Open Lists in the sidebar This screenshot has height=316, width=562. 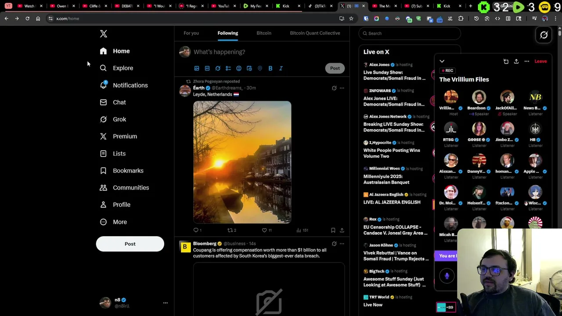click(113, 154)
